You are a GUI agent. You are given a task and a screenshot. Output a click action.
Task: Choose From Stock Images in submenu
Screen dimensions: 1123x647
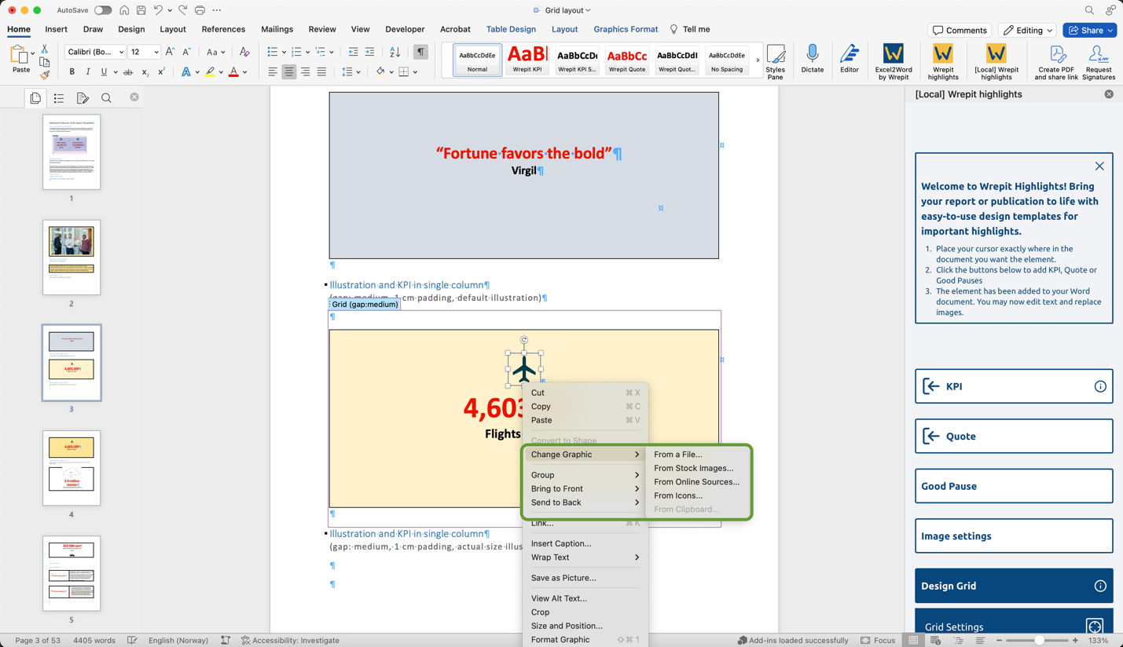click(x=694, y=468)
